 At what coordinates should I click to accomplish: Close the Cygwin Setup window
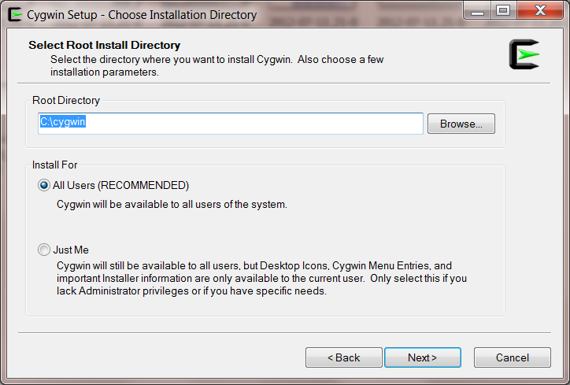pos(540,11)
